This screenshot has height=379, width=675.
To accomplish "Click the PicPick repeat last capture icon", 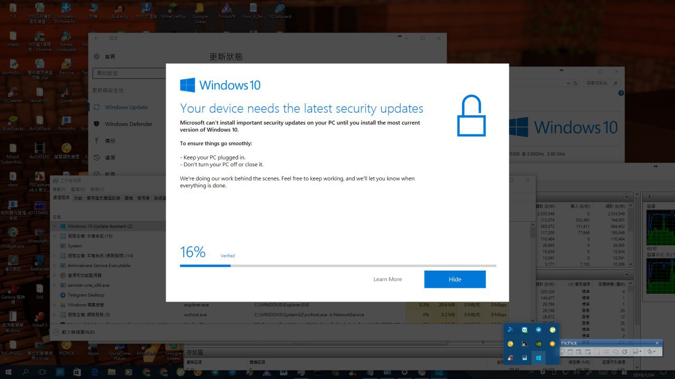I will coord(625,352).
